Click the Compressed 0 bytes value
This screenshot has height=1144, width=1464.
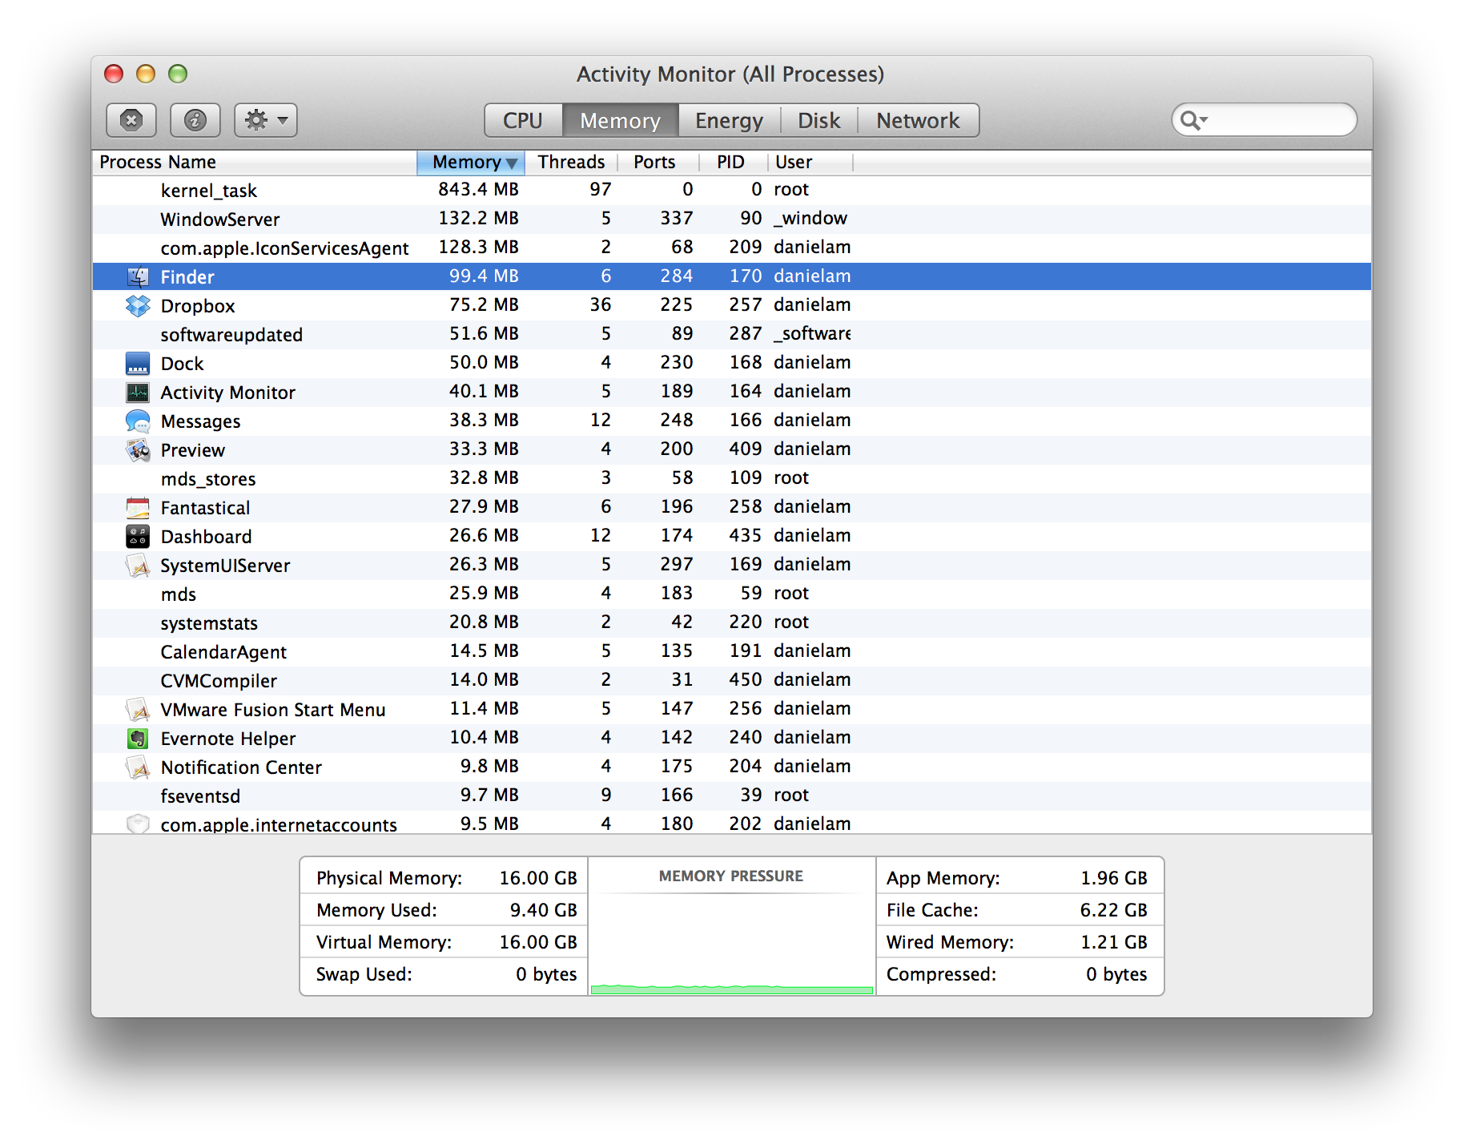1116,974
